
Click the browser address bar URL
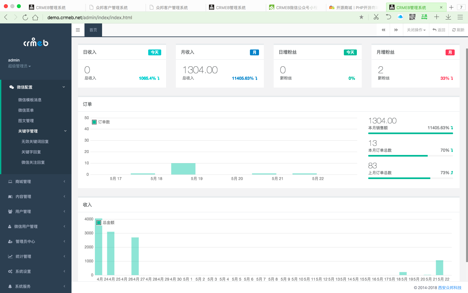90,18
